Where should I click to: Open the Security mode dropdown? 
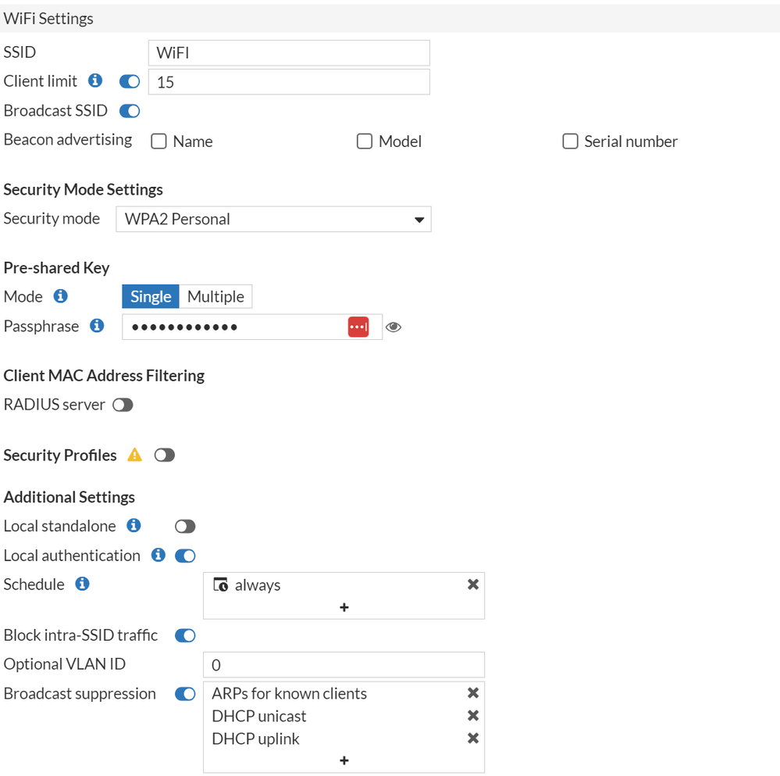[x=273, y=219]
